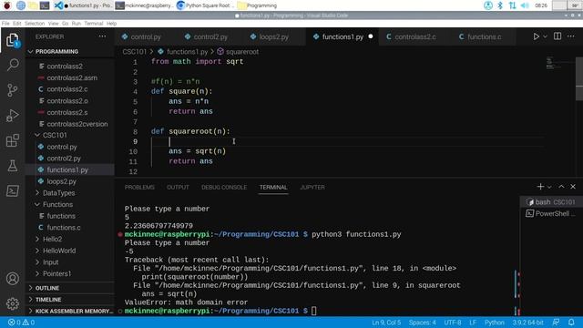Switch to controlass2.c editor tab
This screenshot has height=328, width=583.
click(415, 36)
